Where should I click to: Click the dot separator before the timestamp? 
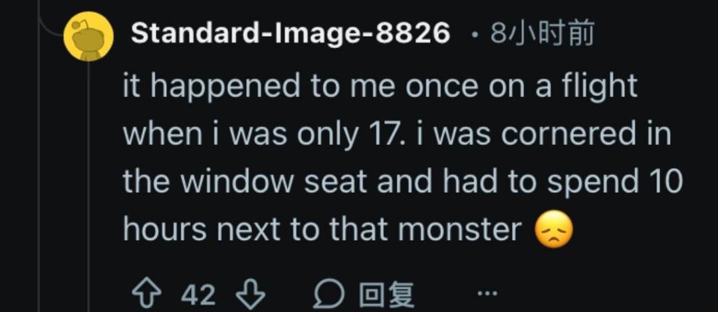point(473,34)
